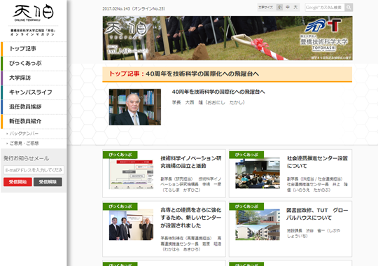This screenshot has height=266, width=378.
Task: Click the 学長 大西 隆 author text
Action: point(209,102)
